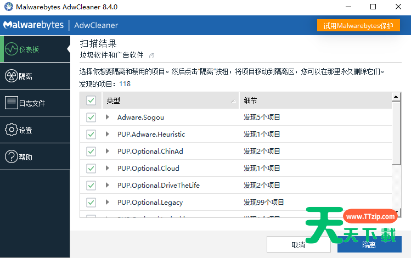Uncheck the PUP.Adware.Heuristic checkbox
Viewport: 411px width, 258px height.
click(91, 134)
